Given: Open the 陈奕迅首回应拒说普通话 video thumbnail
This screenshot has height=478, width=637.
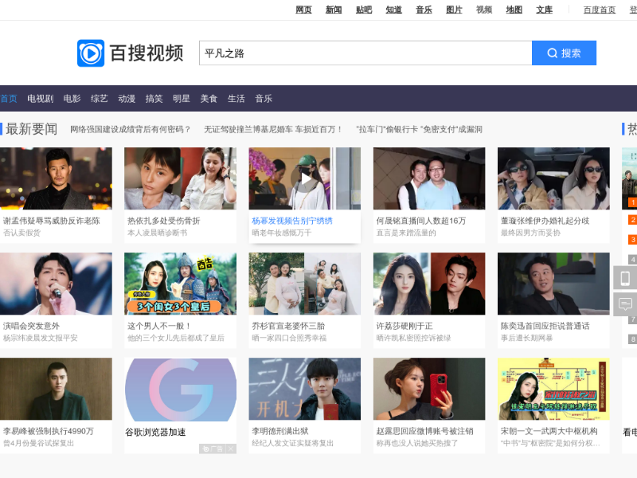Looking at the screenshot, I should click(x=553, y=284).
